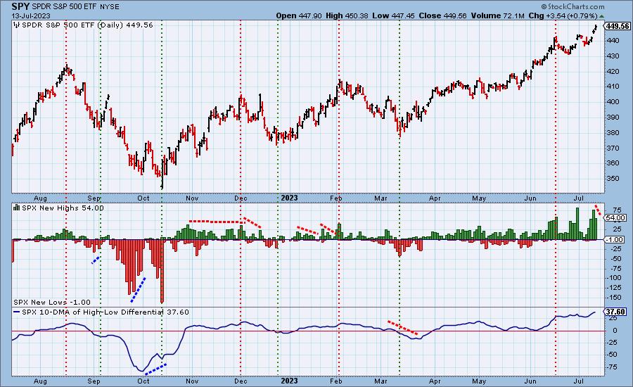Click the 13-Jul-2023 date label
This screenshot has width=633, height=387.
click(x=31, y=15)
